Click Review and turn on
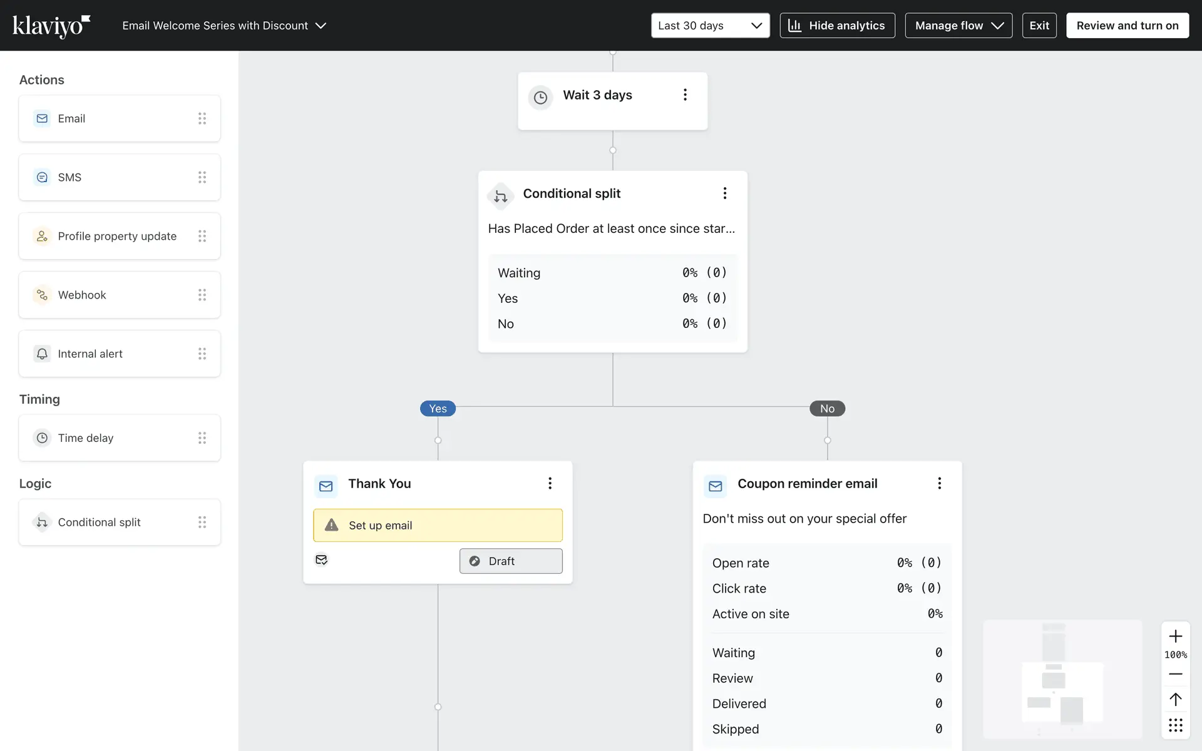 pos(1127,26)
